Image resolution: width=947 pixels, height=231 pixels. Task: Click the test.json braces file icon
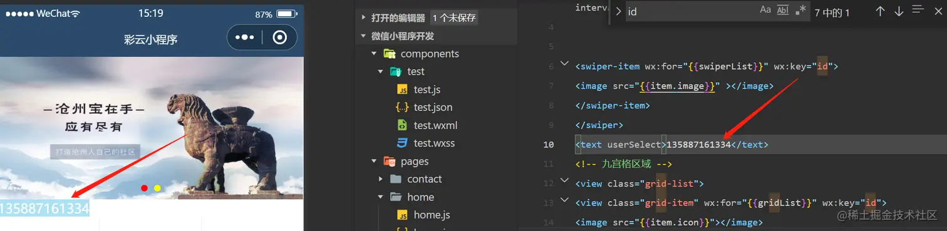pos(402,107)
